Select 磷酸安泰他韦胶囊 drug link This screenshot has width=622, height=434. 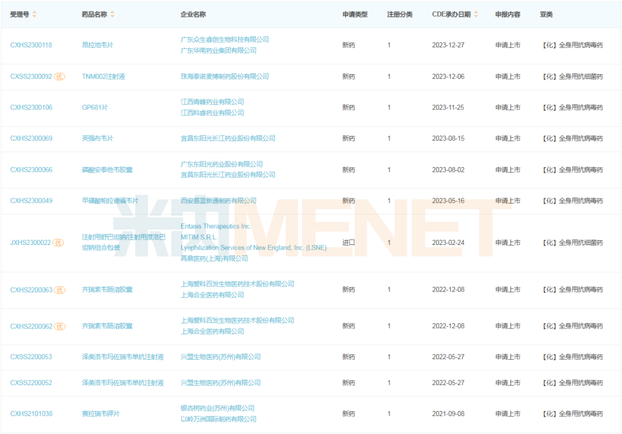click(x=107, y=170)
